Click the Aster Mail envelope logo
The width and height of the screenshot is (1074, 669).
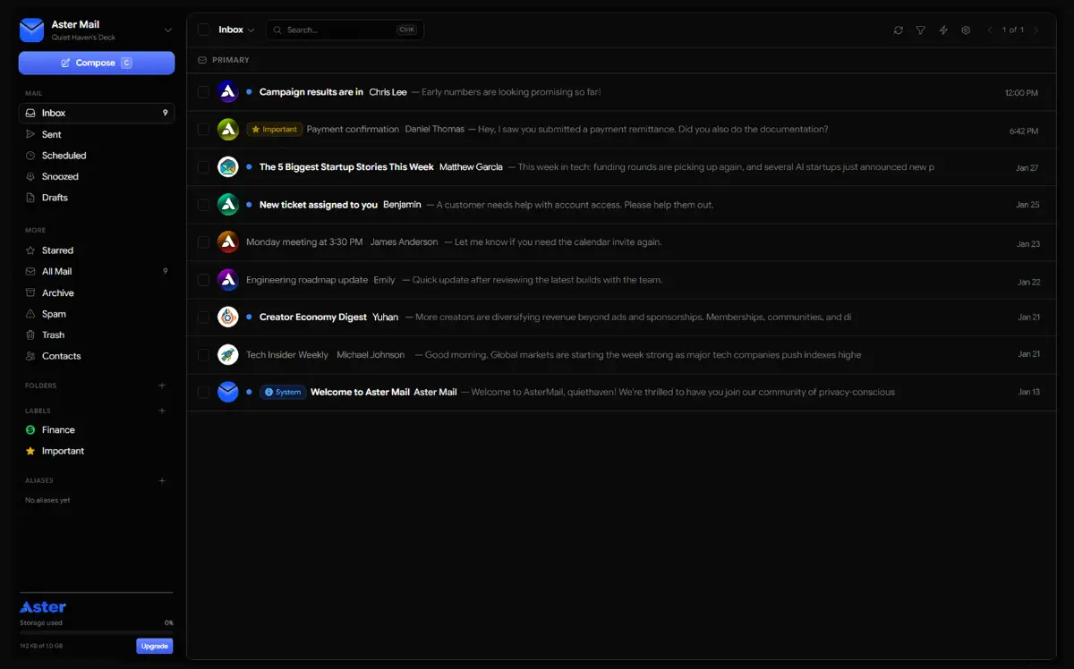tap(31, 30)
